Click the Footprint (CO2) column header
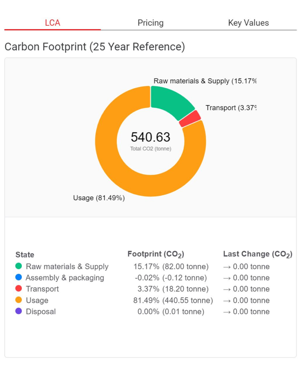 click(156, 255)
